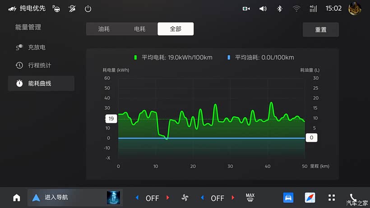The image size is (370, 208).
Task: Select 能耗曲线 energy curve menu item
Action: point(41,83)
